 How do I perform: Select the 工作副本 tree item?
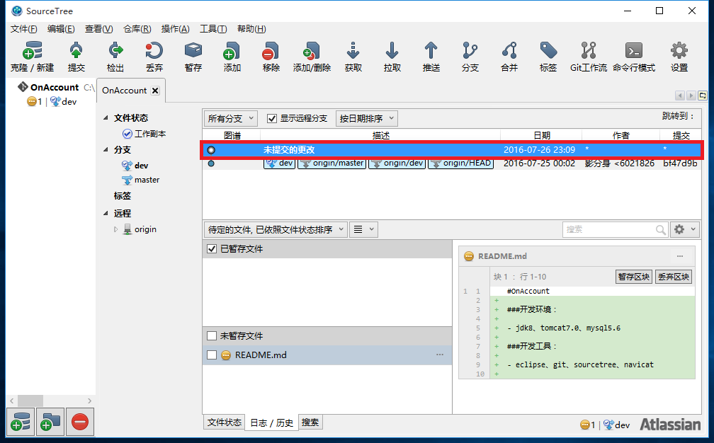coord(144,134)
